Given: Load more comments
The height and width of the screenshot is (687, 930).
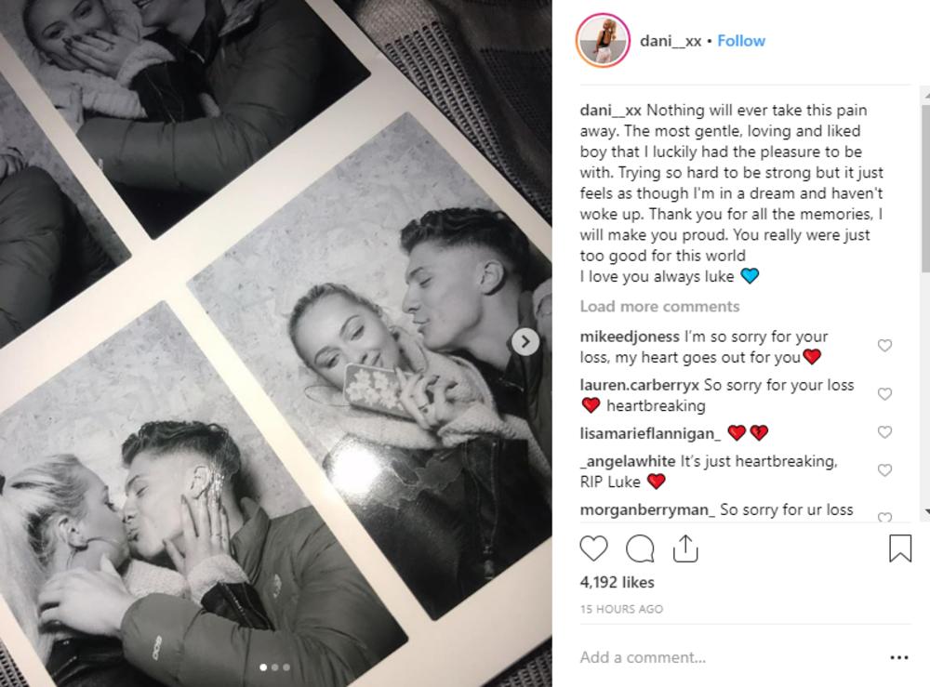Looking at the screenshot, I should click(659, 307).
